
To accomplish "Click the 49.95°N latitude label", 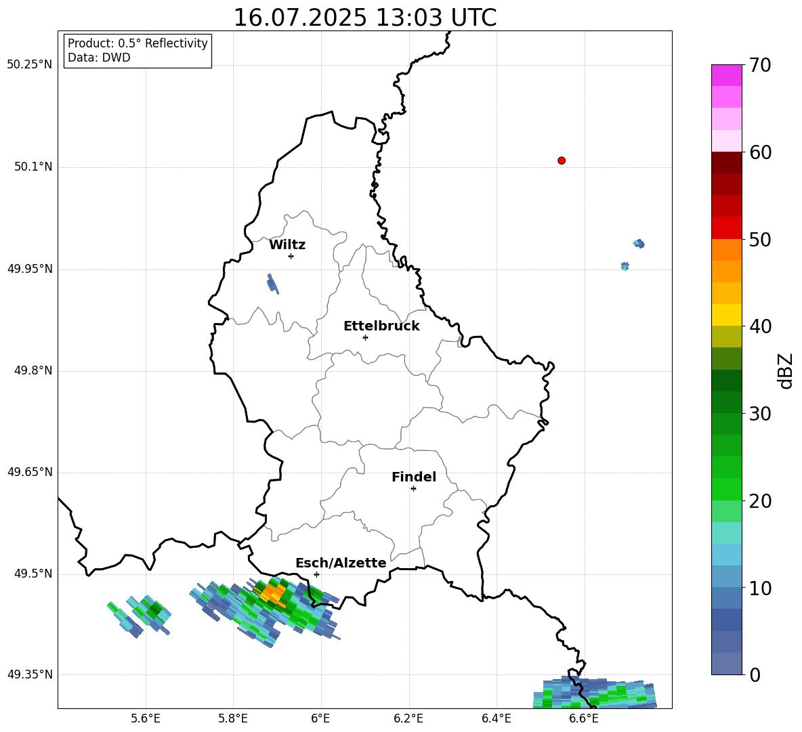I will click(x=30, y=269).
